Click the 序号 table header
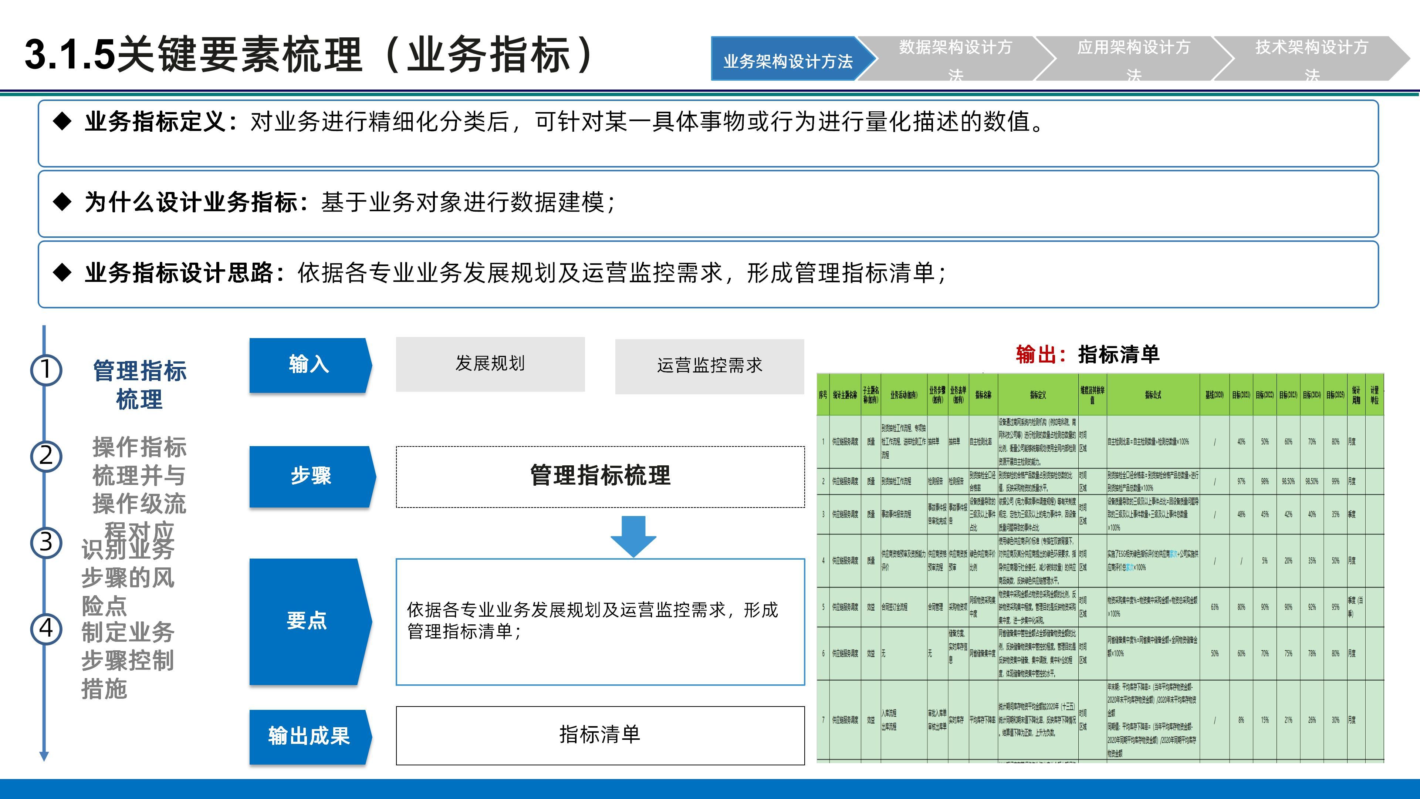The image size is (1420, 799). tap(823, 395)
